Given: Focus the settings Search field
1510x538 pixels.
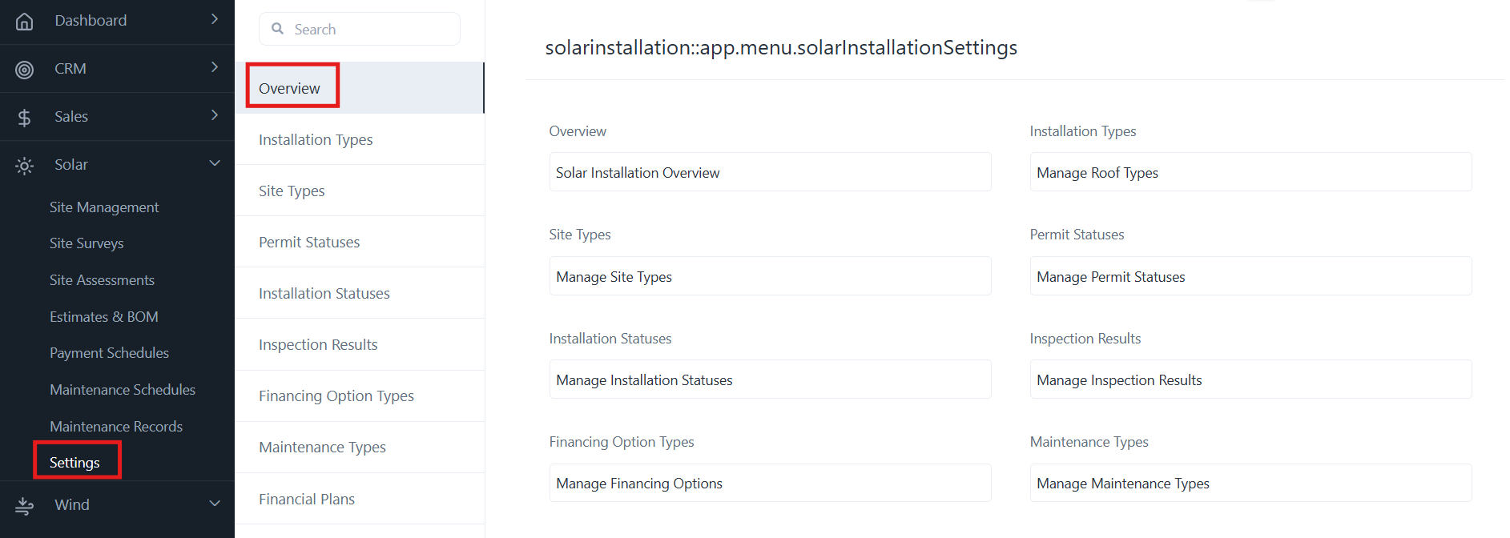Looking at the screenshot, I should pos(368,30).
